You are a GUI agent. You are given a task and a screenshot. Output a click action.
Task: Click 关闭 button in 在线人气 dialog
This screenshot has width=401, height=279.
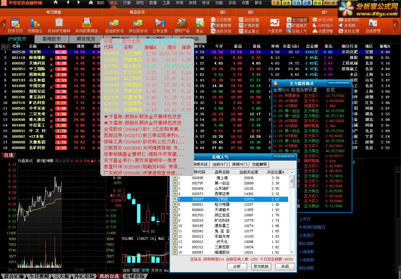click(x=285, y=266)
